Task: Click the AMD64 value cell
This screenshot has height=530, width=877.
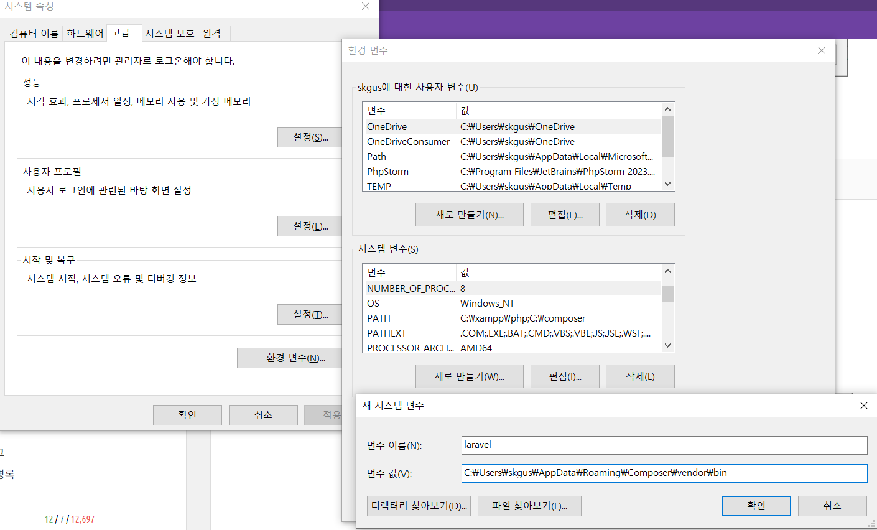Action: (x=476, y=348)
